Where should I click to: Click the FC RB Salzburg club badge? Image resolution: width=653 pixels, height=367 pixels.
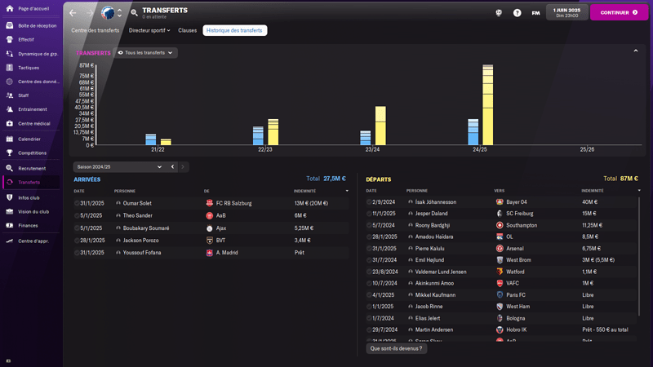[x=209, y=203]
